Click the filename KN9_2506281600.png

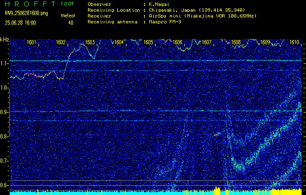coord(26,13)
